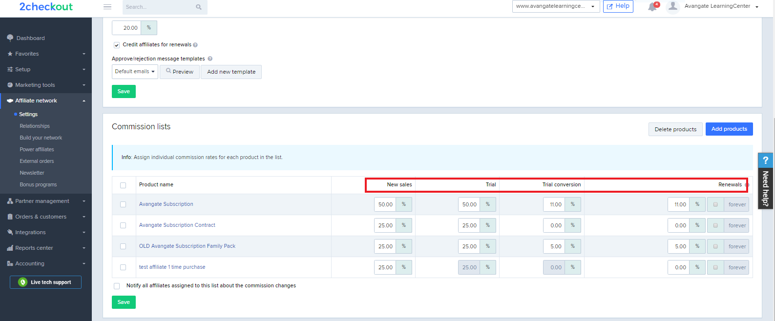Open the Default emails dropdown
This screenshot has height=321, width=775.
click(x=135, y=72)
